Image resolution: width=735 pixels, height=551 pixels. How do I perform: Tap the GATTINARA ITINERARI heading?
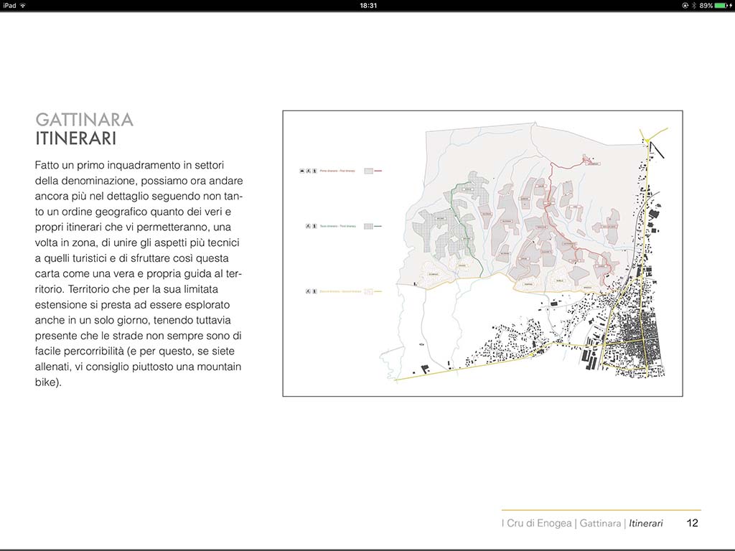(84, 128)
